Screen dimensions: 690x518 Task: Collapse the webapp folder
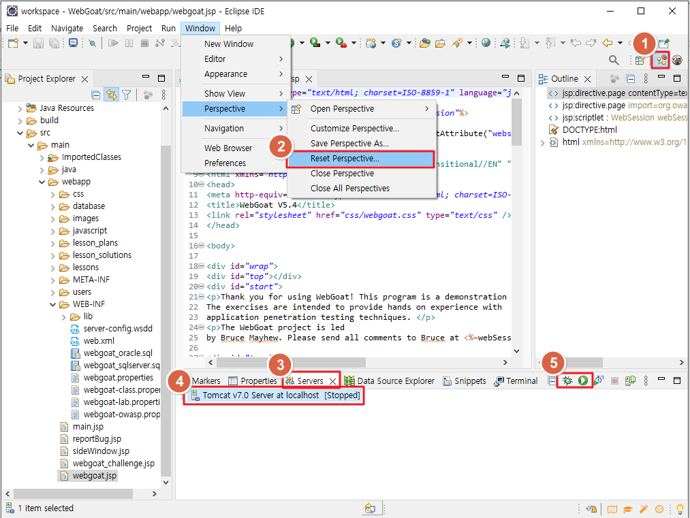[42, 182]
